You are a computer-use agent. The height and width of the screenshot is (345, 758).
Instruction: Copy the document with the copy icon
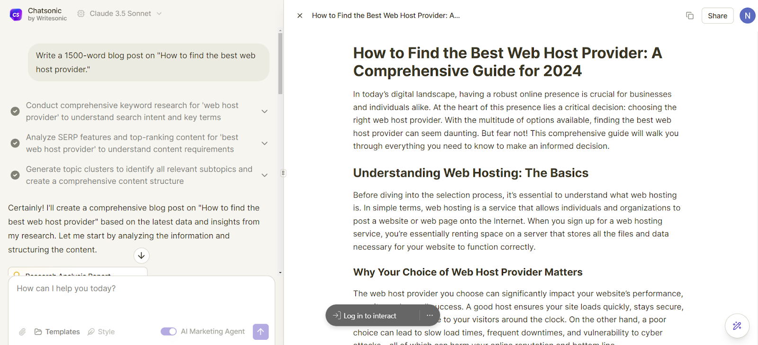(x=690, y=16)
